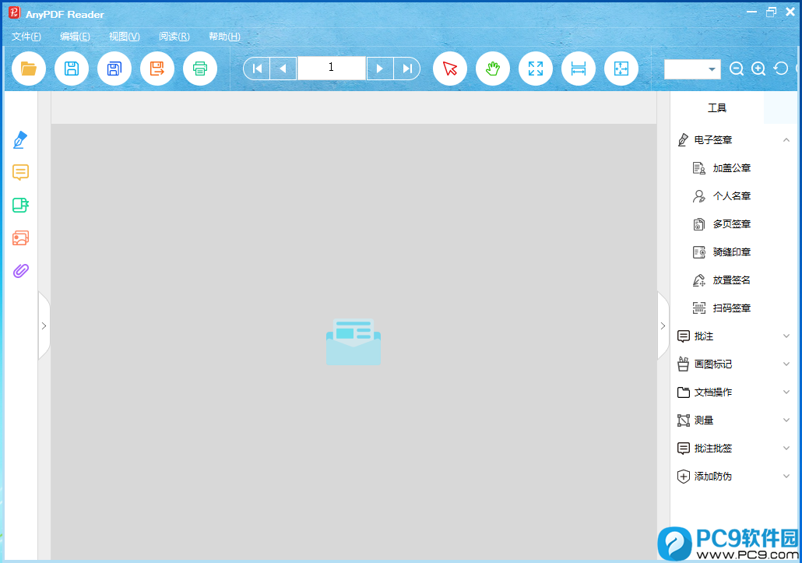Print the document with green printer icon
This screenshot has width=802, height=563.
tap(200, 69)
